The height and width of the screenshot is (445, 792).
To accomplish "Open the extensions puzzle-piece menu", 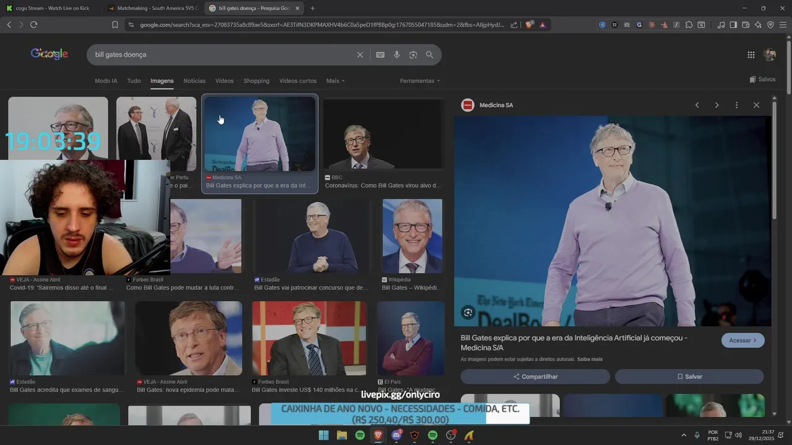I will coord(689,25).
